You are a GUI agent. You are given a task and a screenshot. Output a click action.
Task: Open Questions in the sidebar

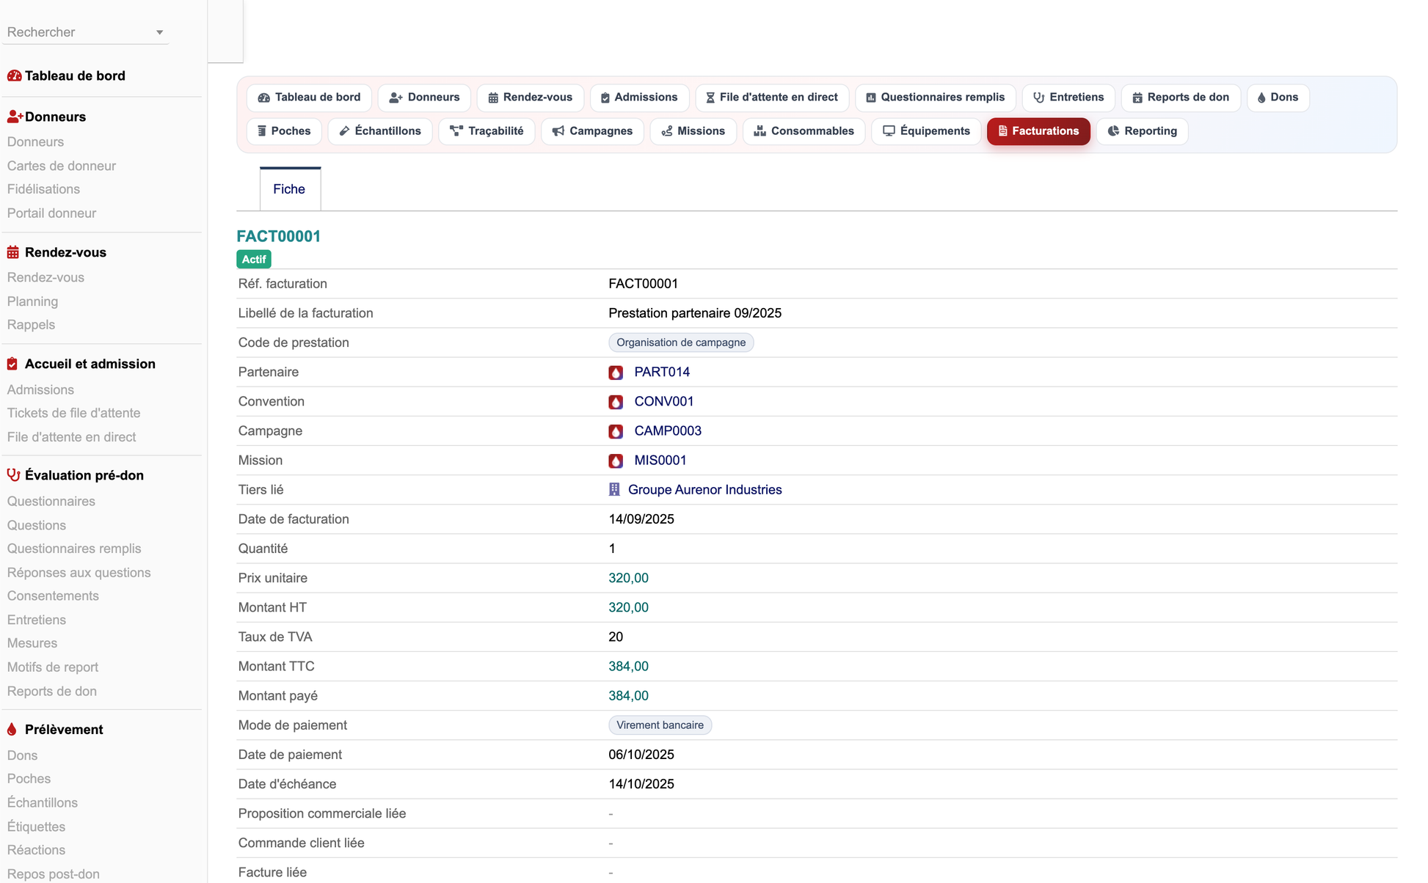37,526
